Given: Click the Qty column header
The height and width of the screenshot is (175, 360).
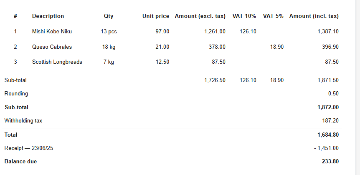Looking at the screenshot, I should click(109, 16).
